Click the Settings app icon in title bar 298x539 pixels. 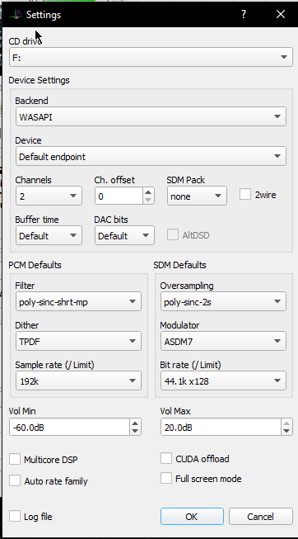16,15
